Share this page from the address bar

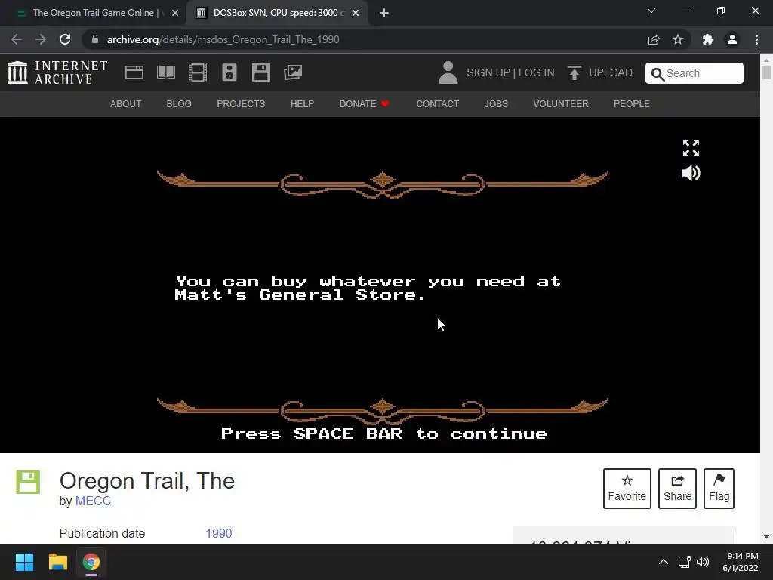(654, 39)
